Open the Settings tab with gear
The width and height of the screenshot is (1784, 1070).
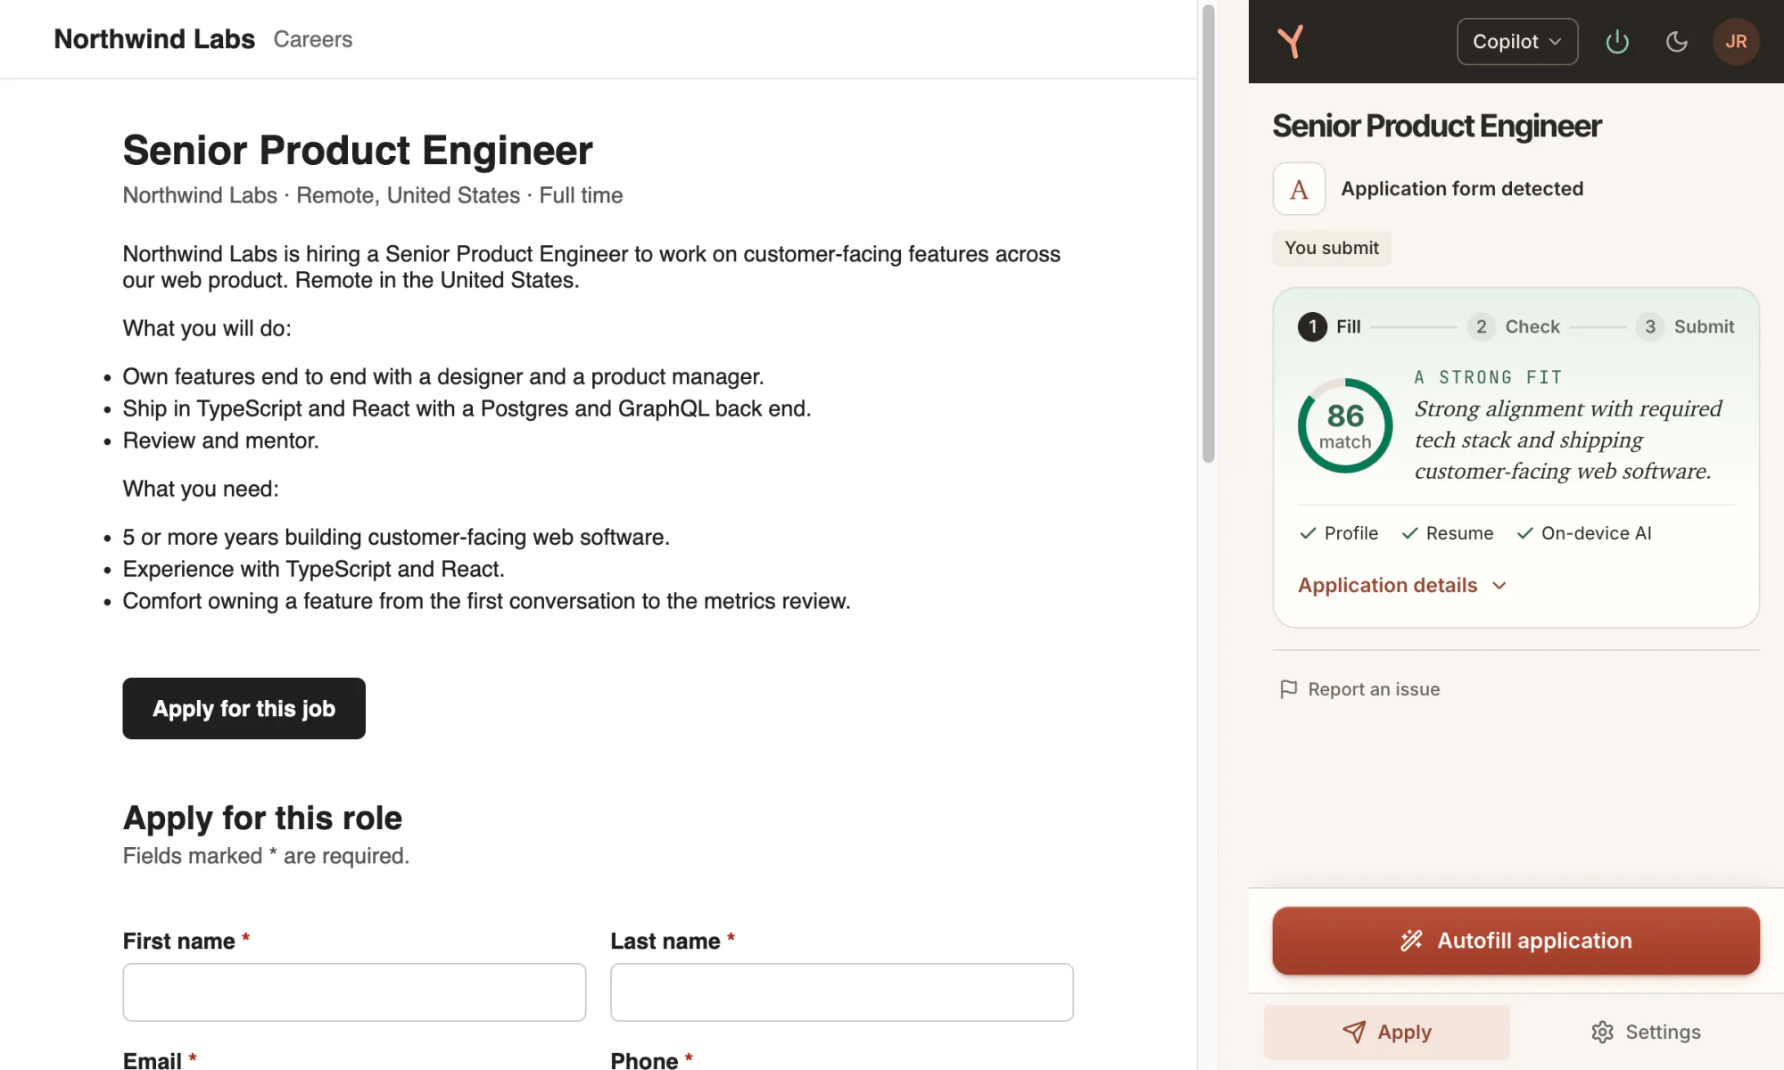1646,1032
